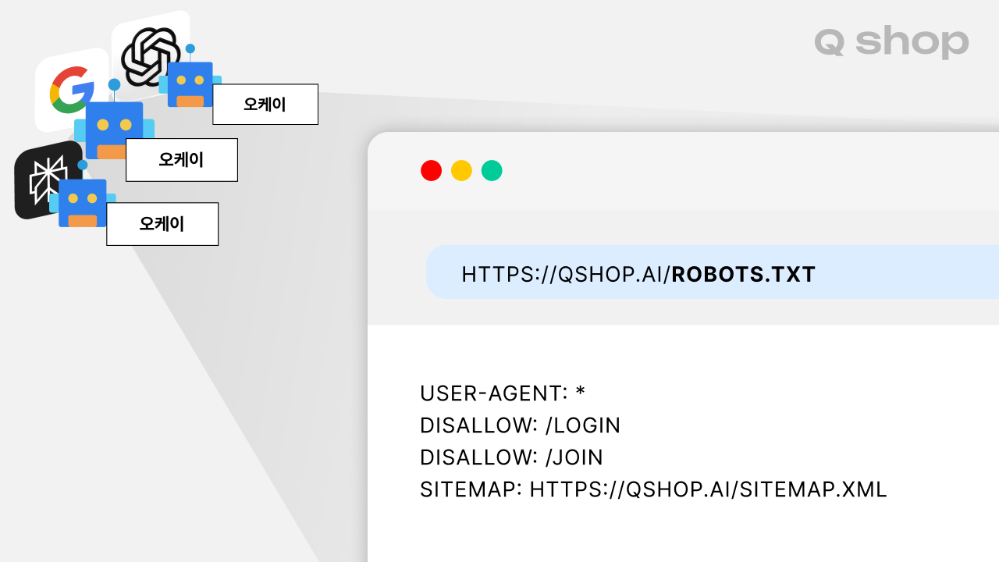
Task: Click the 오케이 label by the OpenAI robot
Action: pos(265,105)
